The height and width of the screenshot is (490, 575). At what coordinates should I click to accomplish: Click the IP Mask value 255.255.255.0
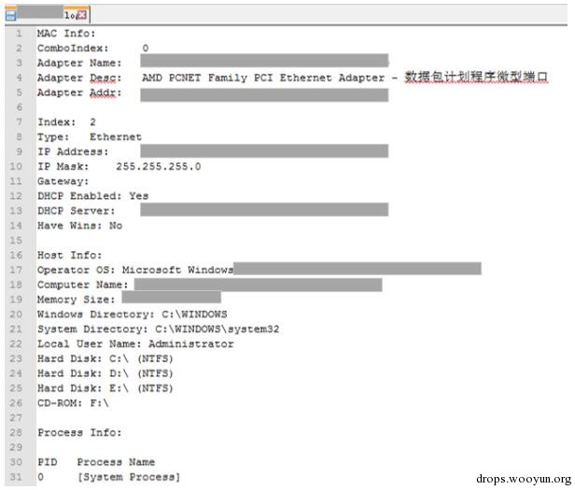159,167
